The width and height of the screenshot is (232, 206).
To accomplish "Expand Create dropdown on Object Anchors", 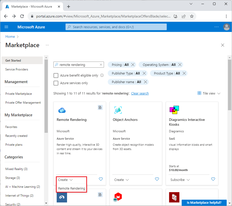I will point(121,180).
